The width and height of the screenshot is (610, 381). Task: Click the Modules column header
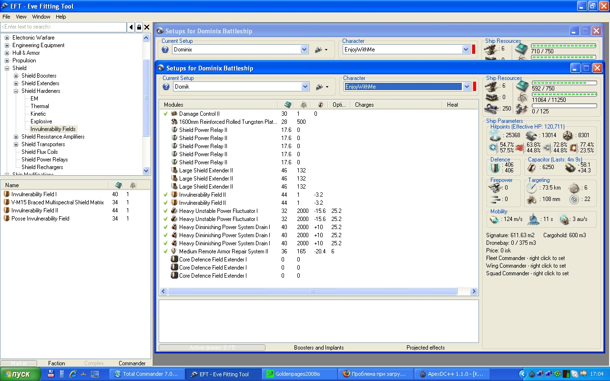219,105
